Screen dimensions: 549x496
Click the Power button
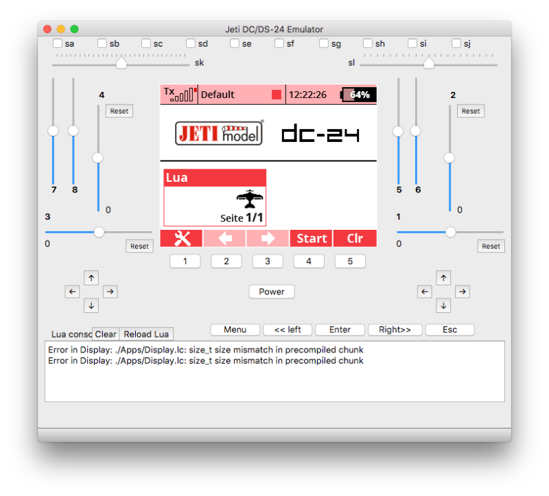pos(272,292)
